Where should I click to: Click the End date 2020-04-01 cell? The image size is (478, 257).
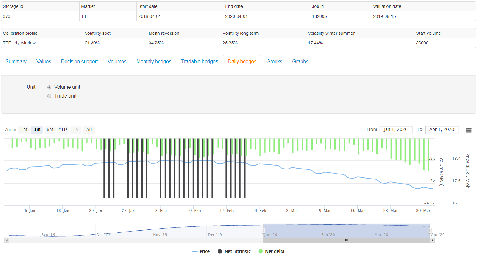(x=267, y=16)
